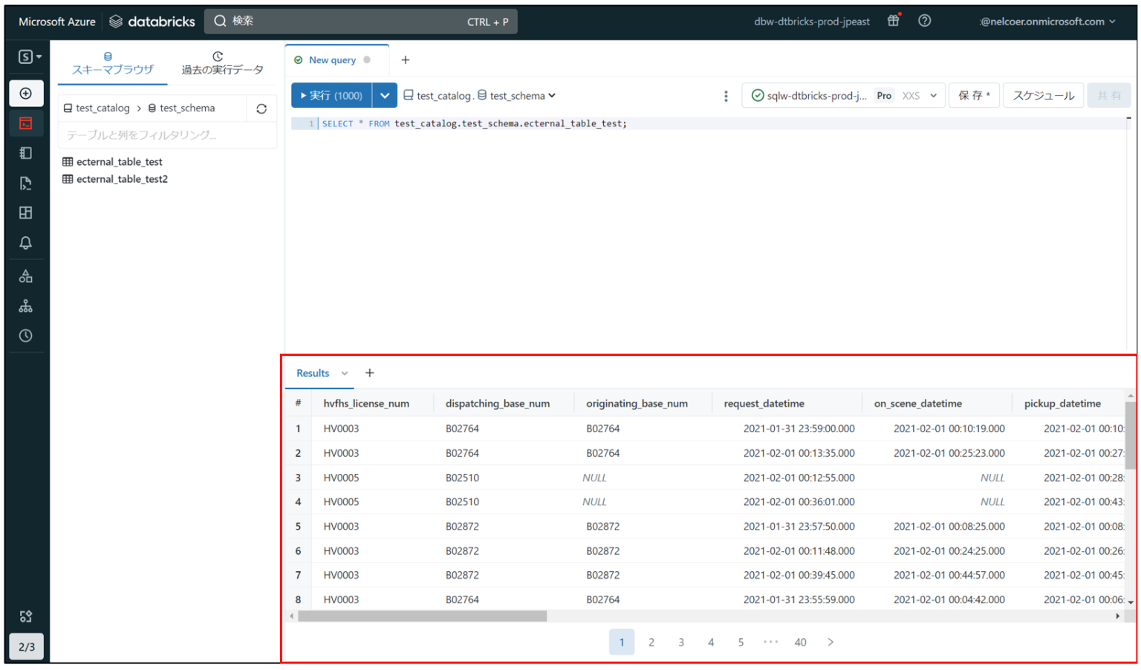Open Alerts via the bell icon
1141x670 pixels.
26,242
